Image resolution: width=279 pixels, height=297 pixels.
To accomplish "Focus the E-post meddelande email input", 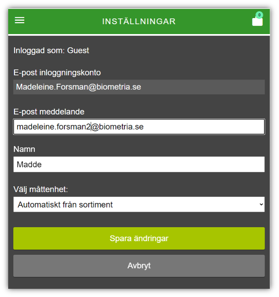I will point(139,127).
